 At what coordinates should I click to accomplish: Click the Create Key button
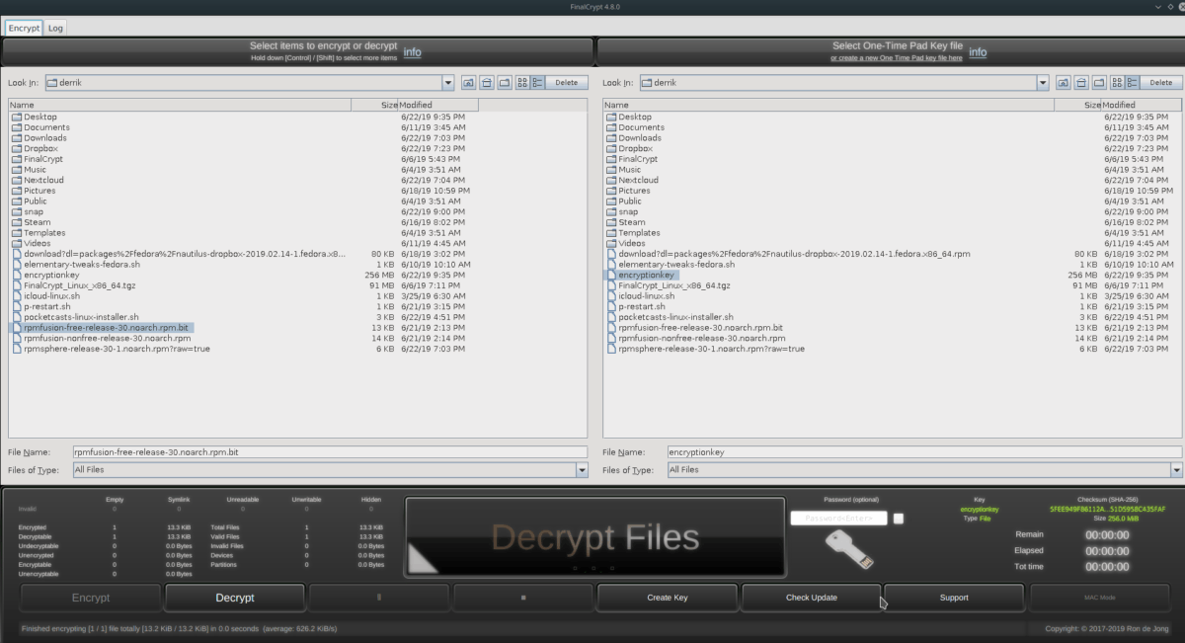pyautogui.click(x=666, y=597)
